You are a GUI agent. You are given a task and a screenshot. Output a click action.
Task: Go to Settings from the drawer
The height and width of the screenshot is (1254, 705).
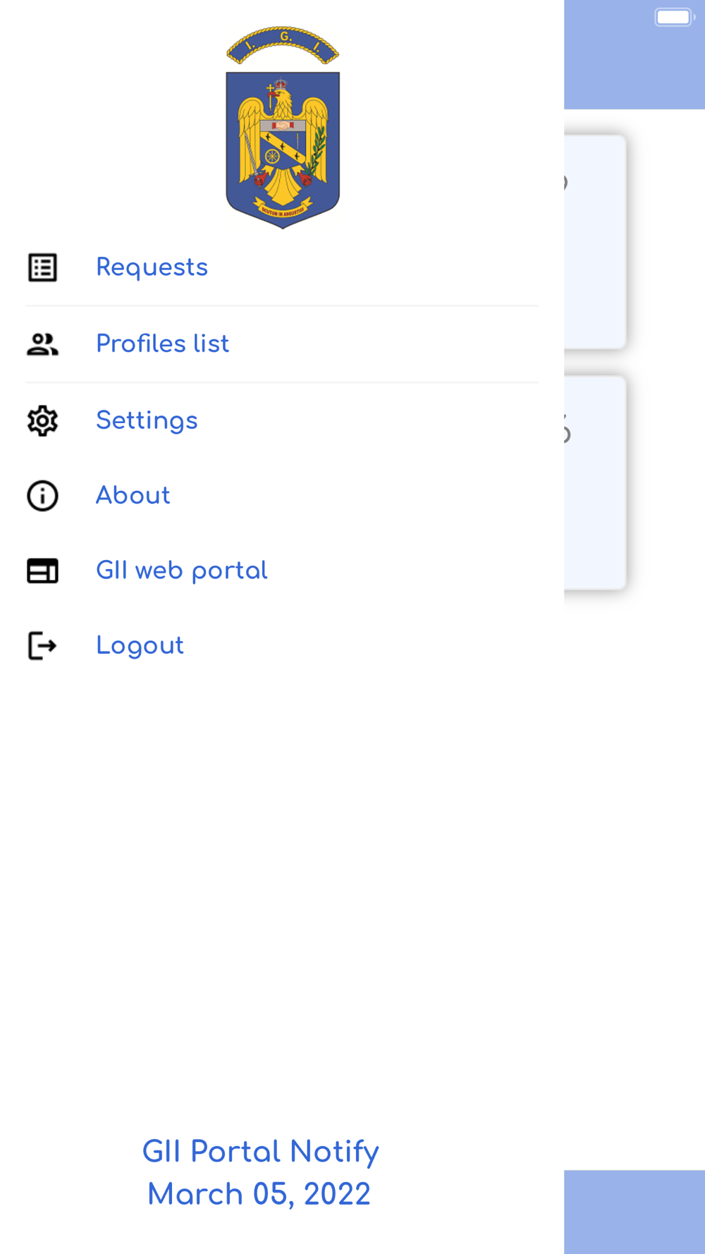147,421
